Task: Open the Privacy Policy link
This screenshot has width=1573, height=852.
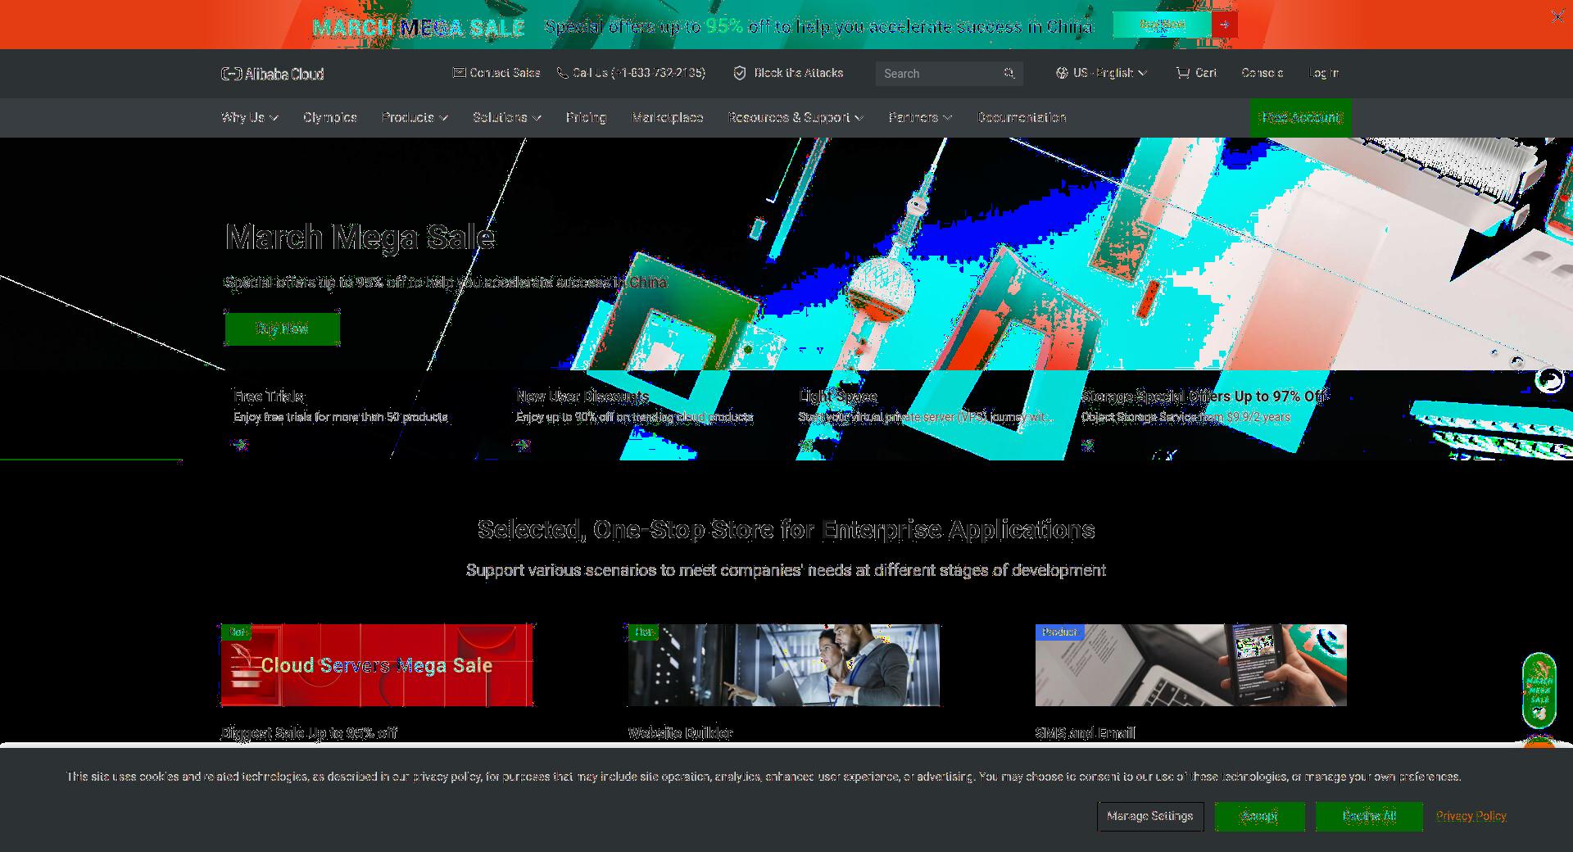Action: tap(1471, 816)
